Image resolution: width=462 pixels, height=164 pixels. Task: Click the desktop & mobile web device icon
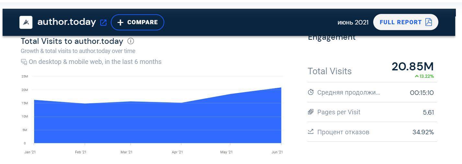pos(24,62)
